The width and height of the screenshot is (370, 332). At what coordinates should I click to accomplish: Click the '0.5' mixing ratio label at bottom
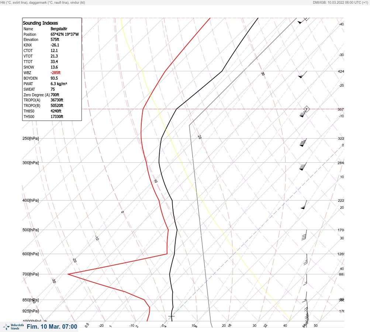pyautogui.click(x=87, y=325)
